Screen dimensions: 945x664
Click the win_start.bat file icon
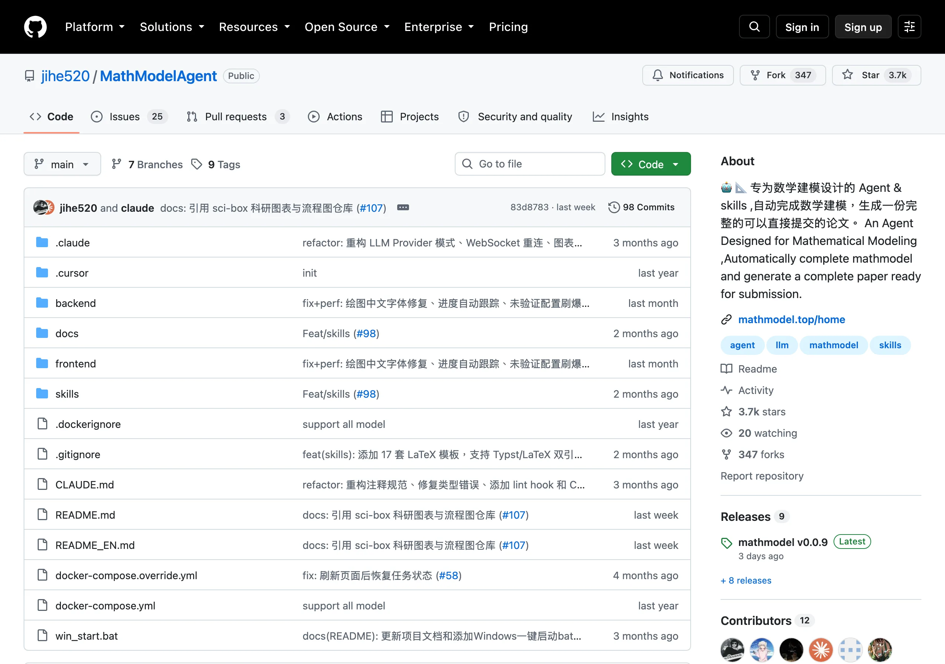coord(42,636)
